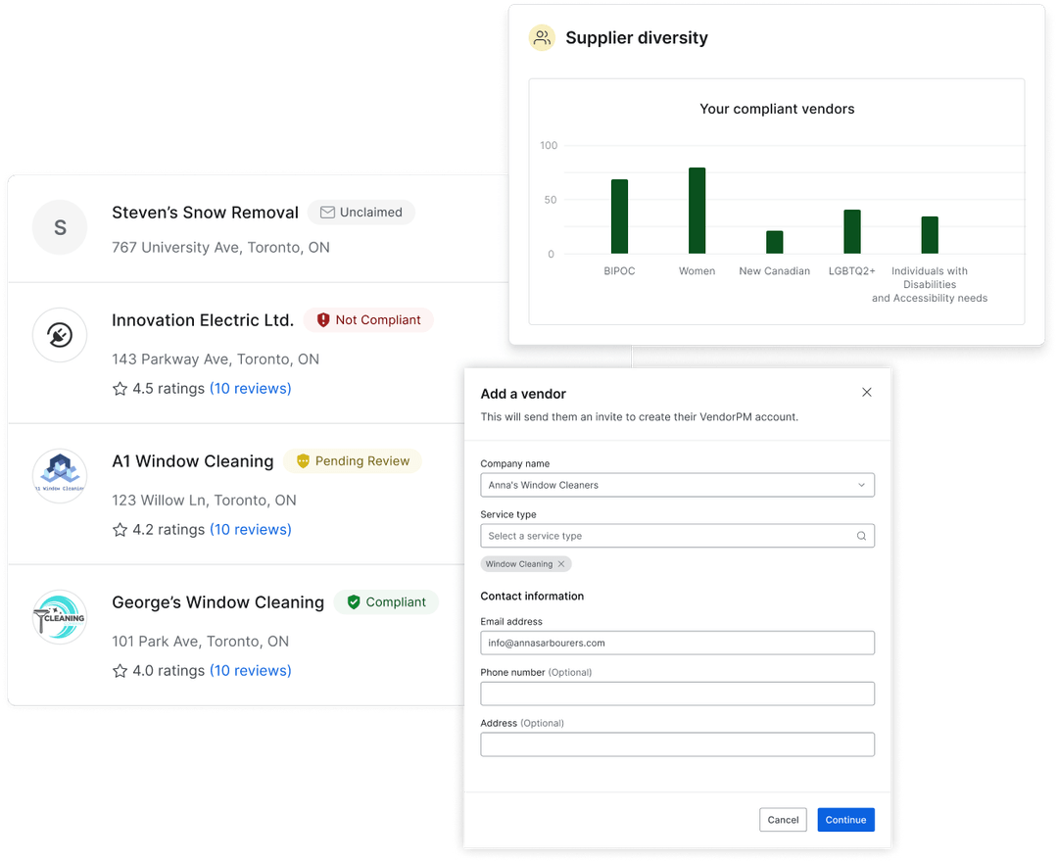
Task: Click the Supplier diversity people icon
Action: pyautogui.click(x=542, y=37)
